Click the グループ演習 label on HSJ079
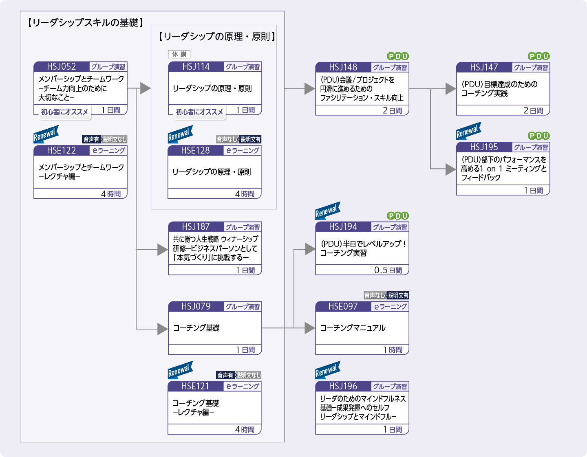This screenshot has width=587, height=457. tap(243, 306)
